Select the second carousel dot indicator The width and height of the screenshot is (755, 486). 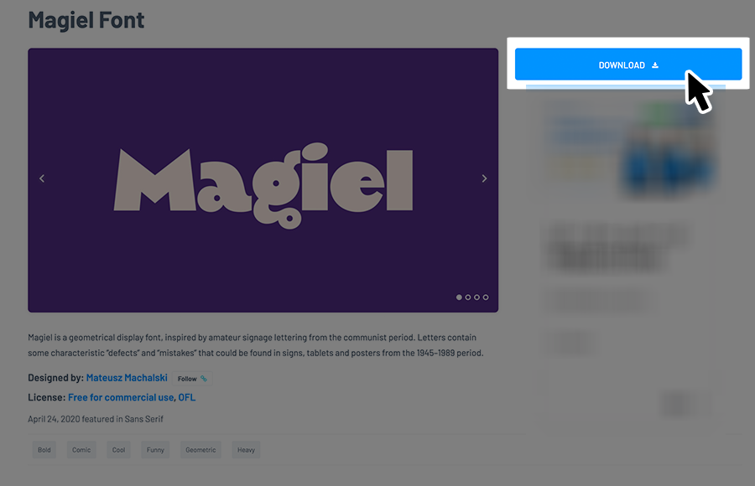[468, 297]
